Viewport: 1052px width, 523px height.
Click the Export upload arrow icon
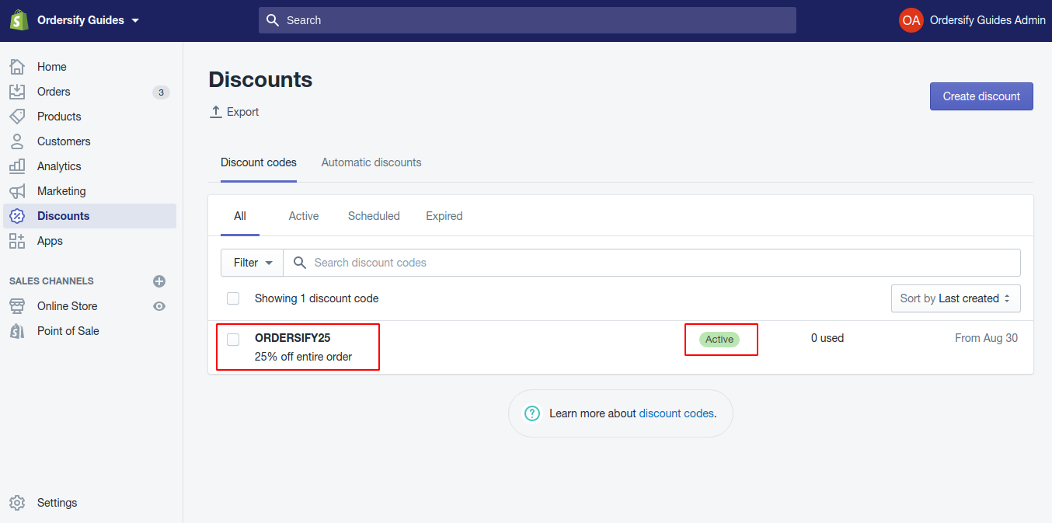click(216, 112)
